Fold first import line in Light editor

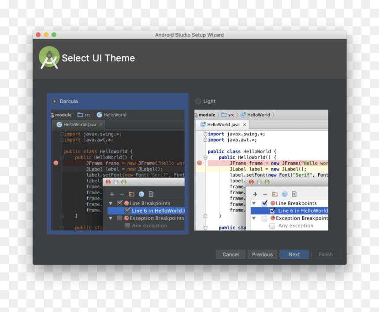[x=205, y=134]
